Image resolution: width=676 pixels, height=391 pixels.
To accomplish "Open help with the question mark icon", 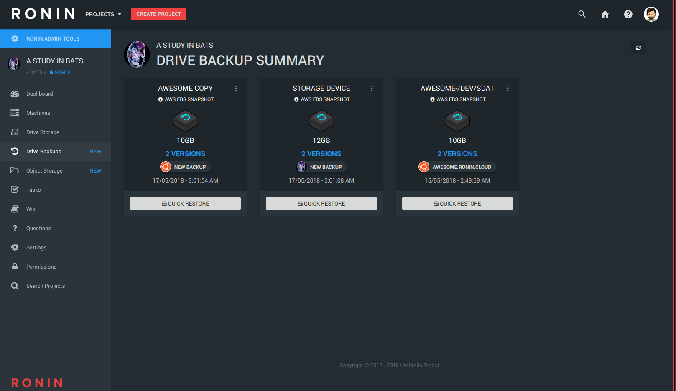I will [628, 14].
